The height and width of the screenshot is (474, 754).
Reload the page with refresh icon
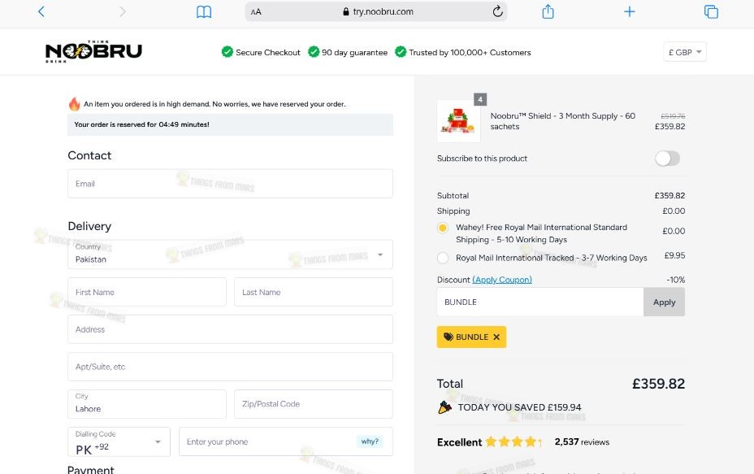click(x=498, y=11)
